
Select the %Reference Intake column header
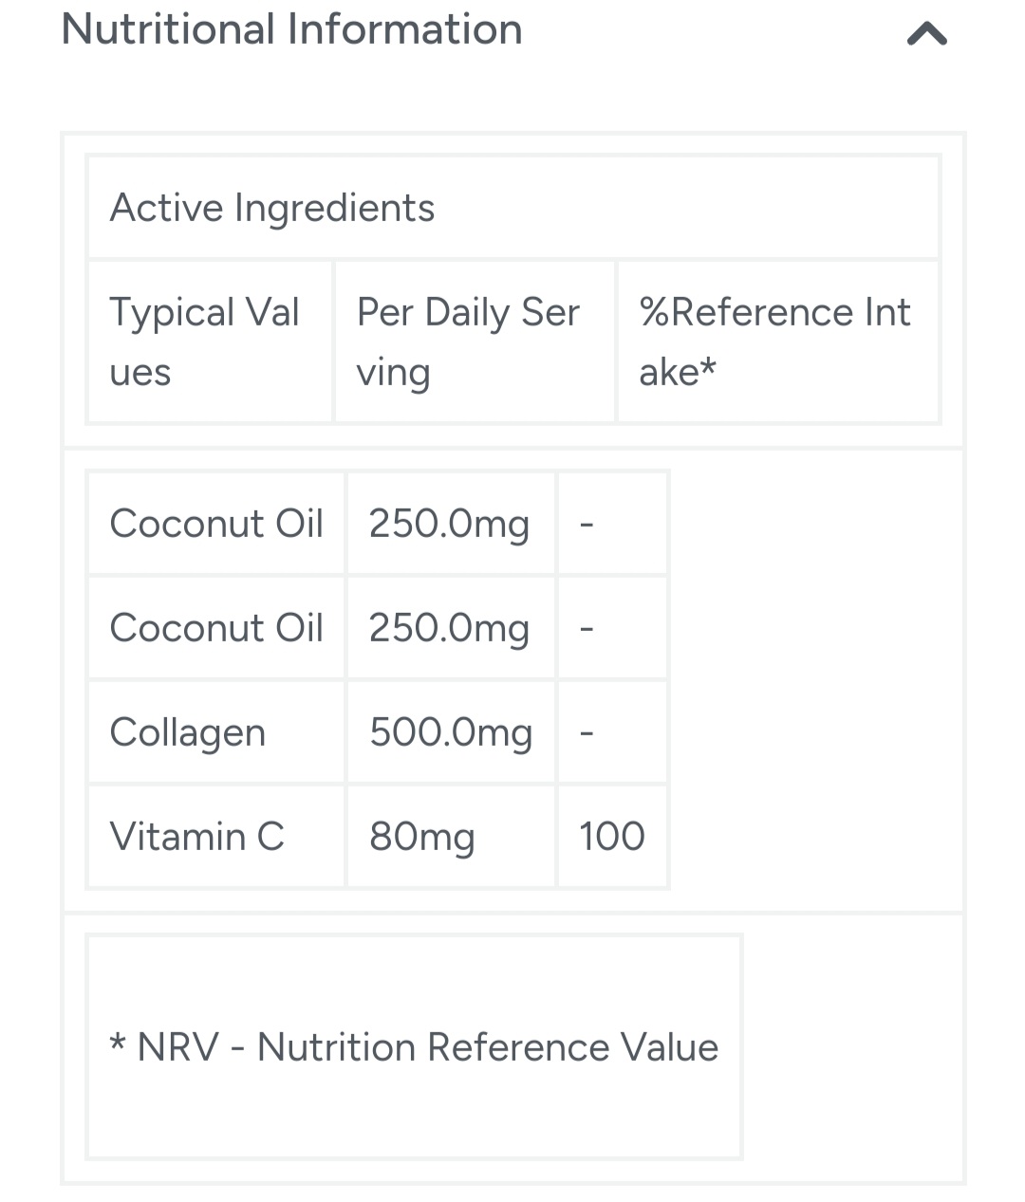[x=774, y=342]
